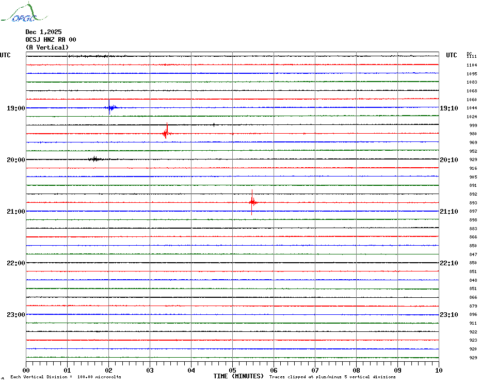Click the (A Vertical) component label
Screen dimensions: 480x384
[46, 47]
